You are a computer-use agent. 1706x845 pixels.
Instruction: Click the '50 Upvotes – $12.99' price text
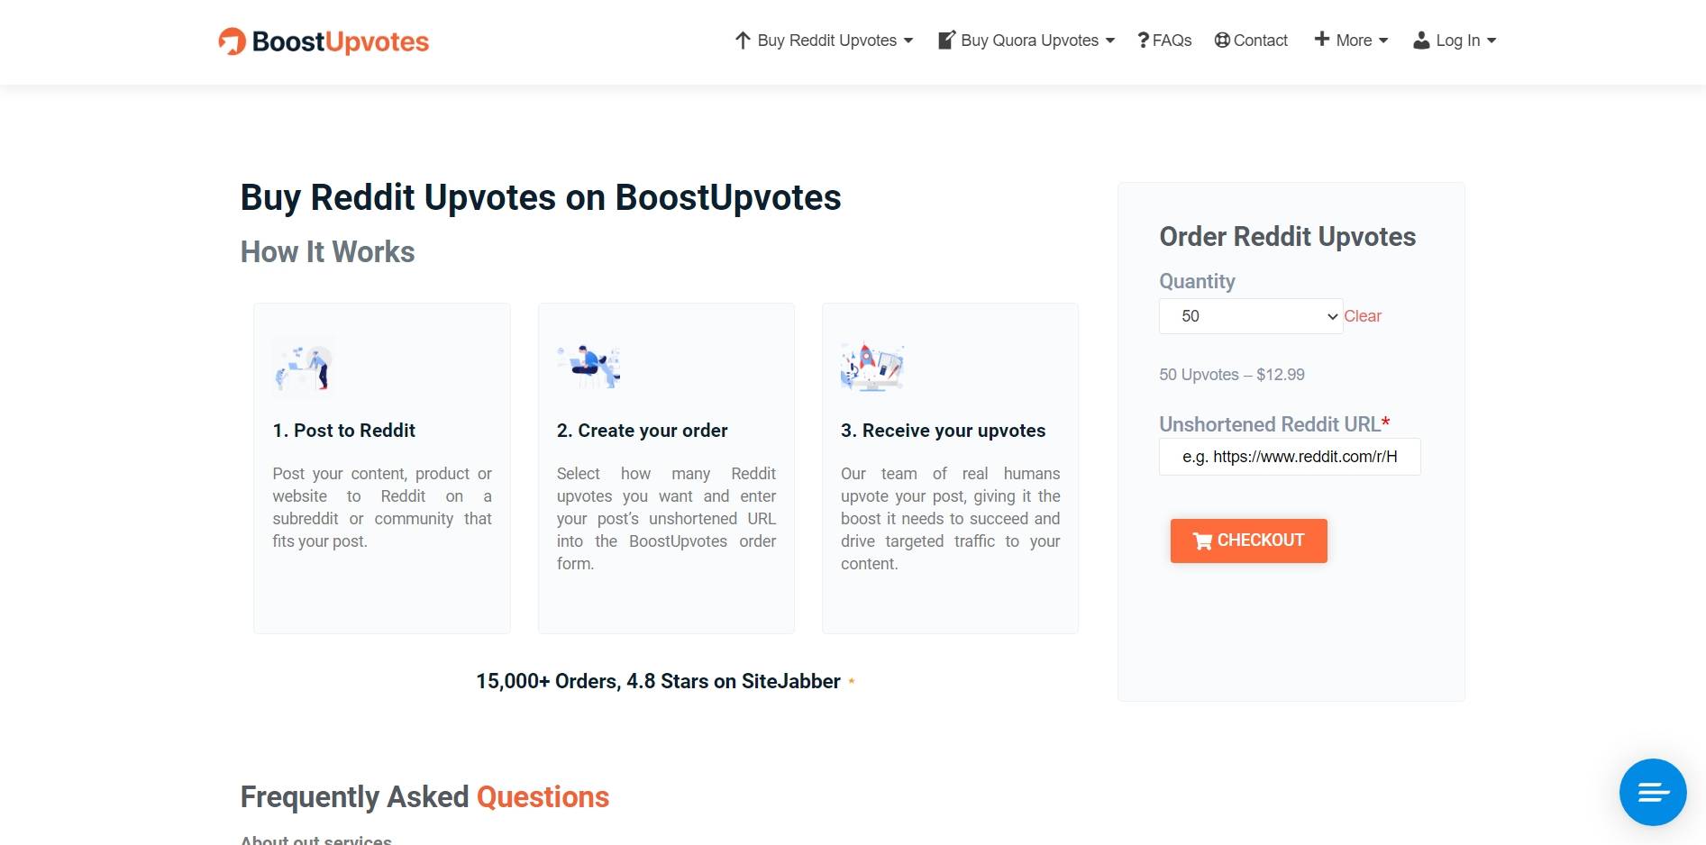1232,375
